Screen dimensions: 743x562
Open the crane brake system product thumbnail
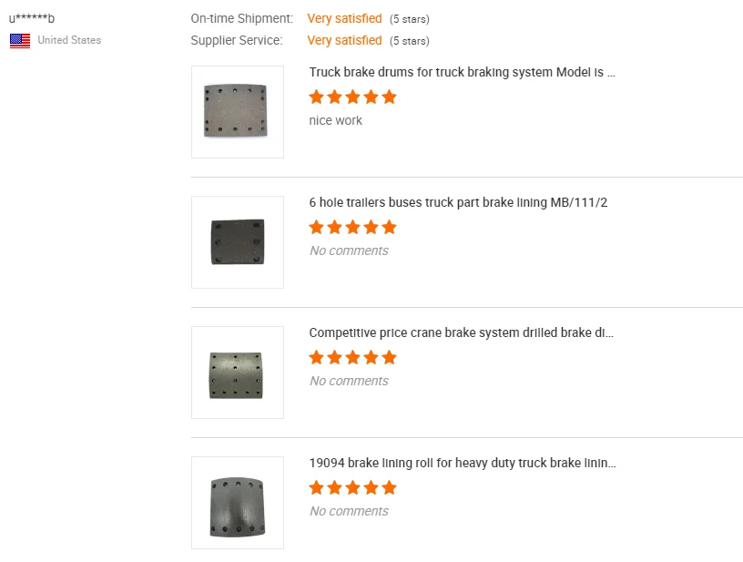click(237, 373)
